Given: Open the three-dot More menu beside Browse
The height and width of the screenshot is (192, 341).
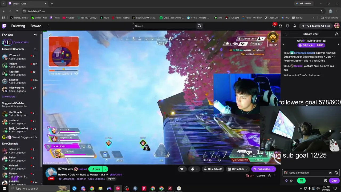Looking at the screenshot, I should (x=48, y=26).
